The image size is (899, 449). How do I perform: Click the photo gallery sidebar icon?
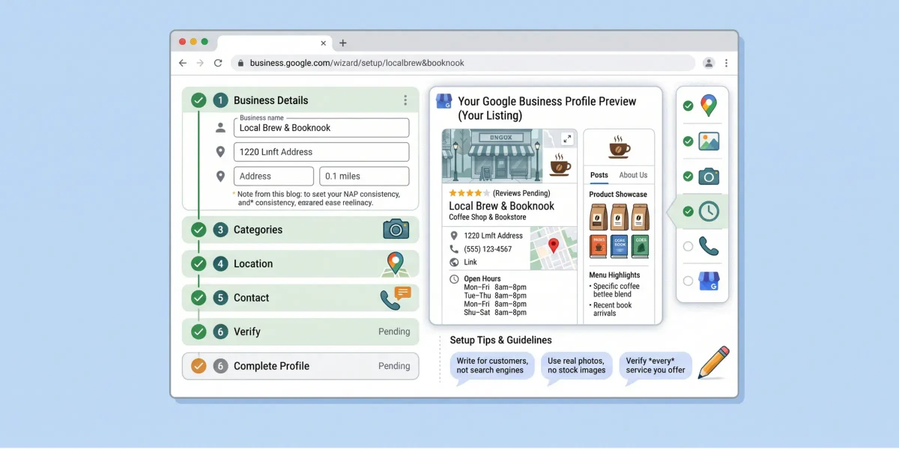709,141
